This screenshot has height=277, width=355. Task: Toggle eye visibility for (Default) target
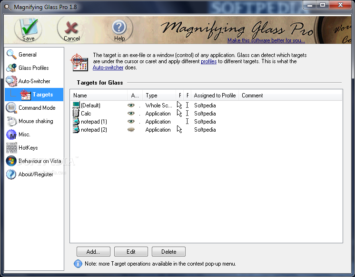(131, 105)
